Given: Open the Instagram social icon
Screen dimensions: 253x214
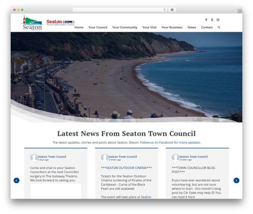Looking at the screenshot, I should point(218,20).
